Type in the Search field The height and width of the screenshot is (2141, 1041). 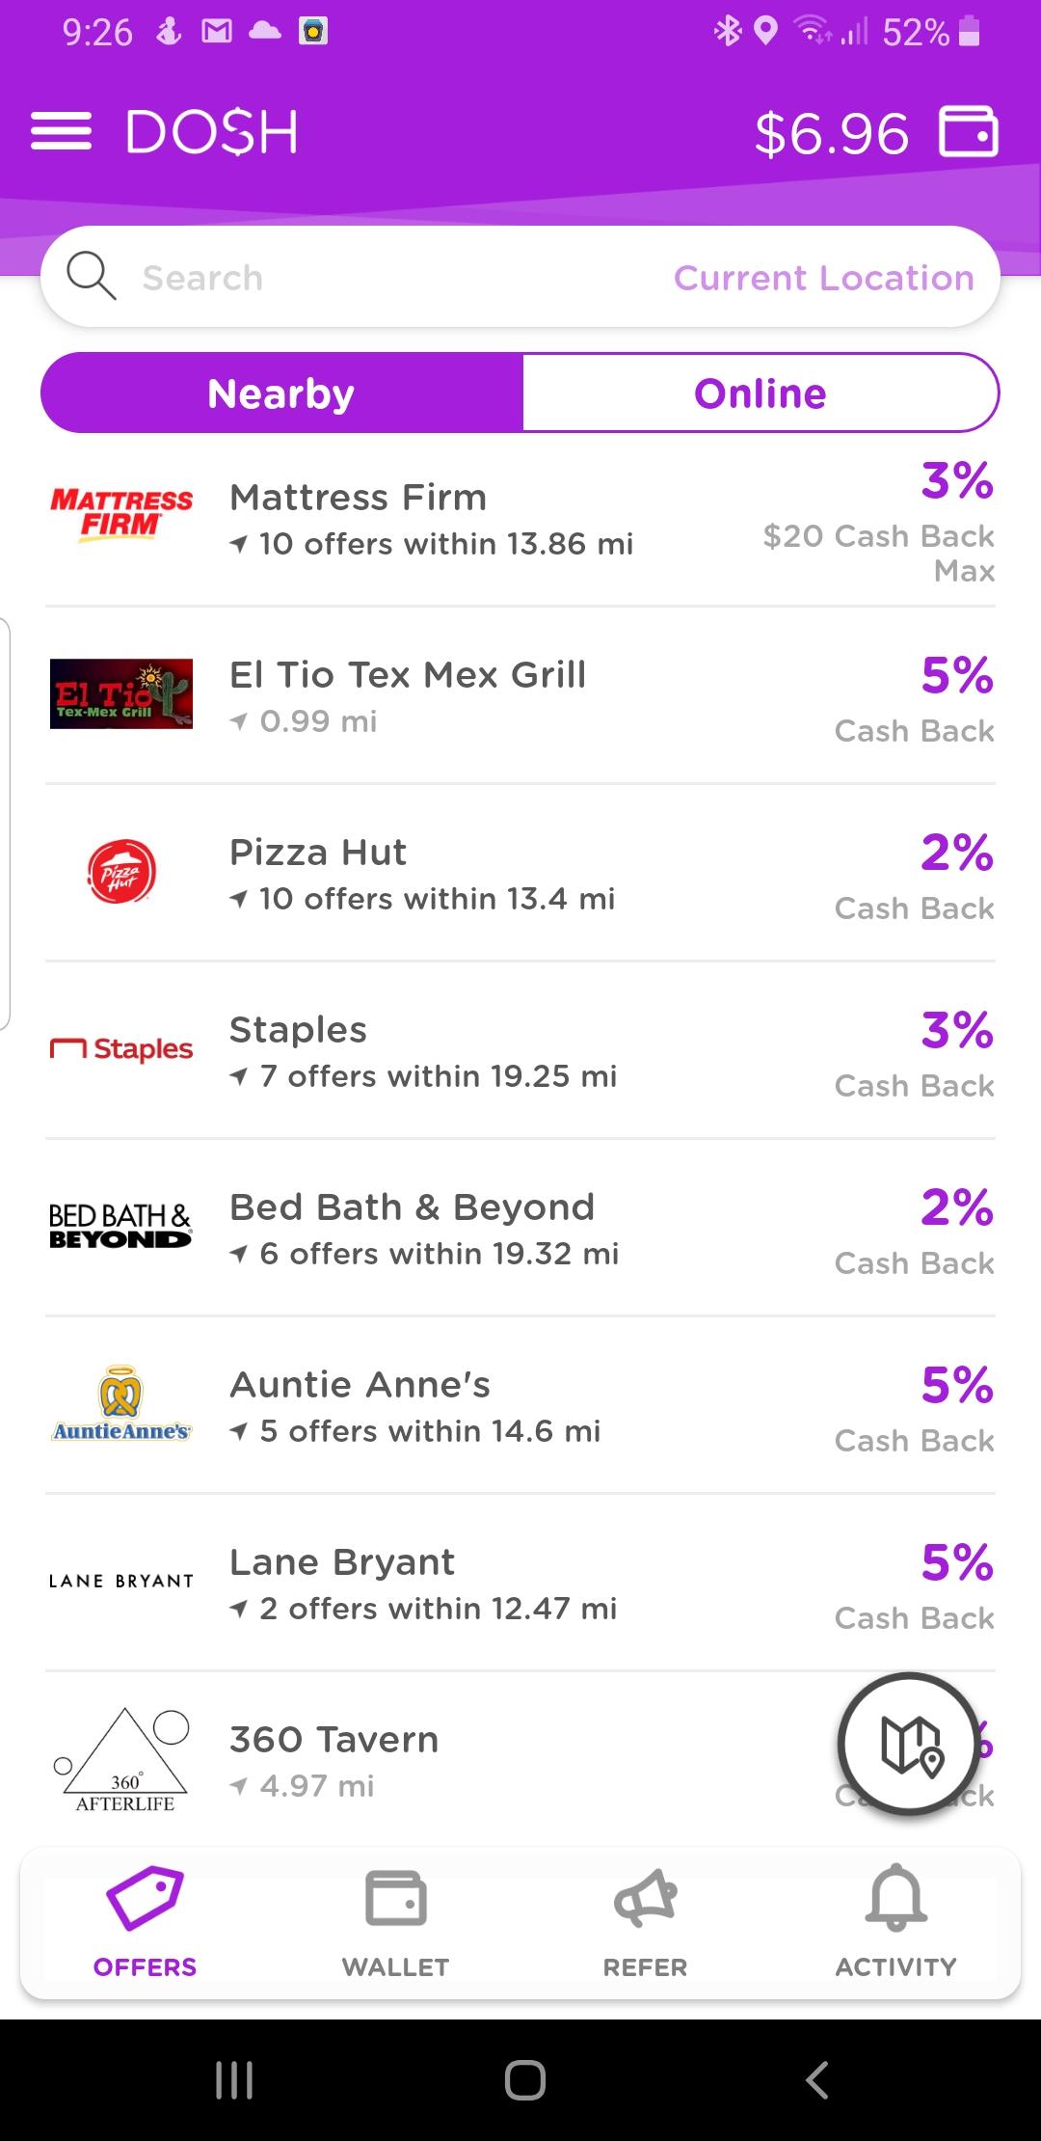pos(386,278)
